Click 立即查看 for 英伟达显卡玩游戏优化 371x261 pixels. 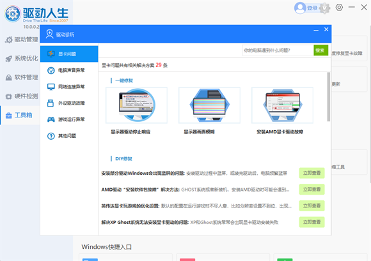click(x=312, y=205)
